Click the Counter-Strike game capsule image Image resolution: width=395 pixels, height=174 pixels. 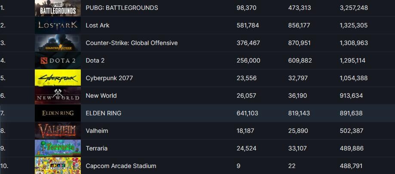(x=58, y=43)
